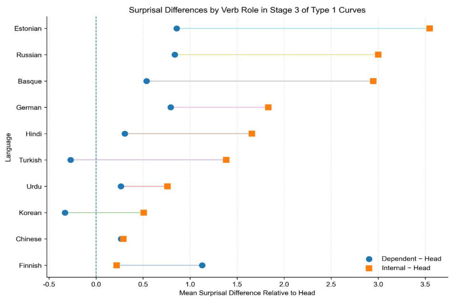This screenshot has height=303, width=453.
Task: Click the x-axis label text
Action: [x=247, y=293]
